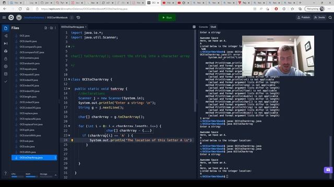Click the panel layout icon beside Console
Screen dimensions: 334x187
pos(194,27)
